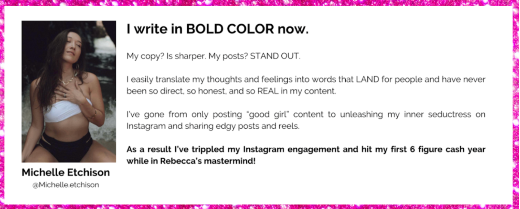Click the bold line starting "As a result"

pos(306,155)
